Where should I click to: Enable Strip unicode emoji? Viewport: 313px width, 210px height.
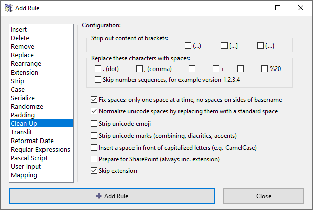coord(94,123)
